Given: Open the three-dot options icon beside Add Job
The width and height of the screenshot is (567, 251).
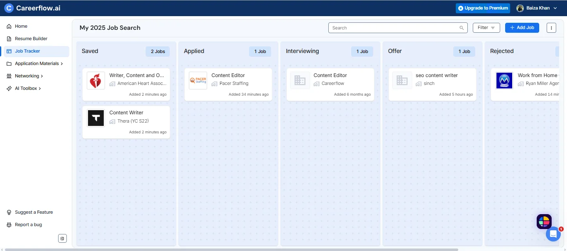Looking at the screenshot, I should coord(551,27).
